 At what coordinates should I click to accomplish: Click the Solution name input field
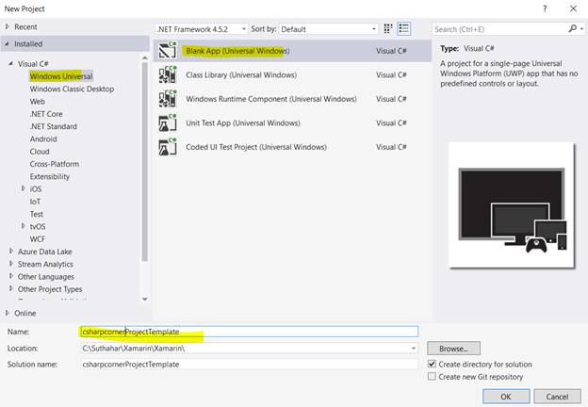click(x=250, y=365)
